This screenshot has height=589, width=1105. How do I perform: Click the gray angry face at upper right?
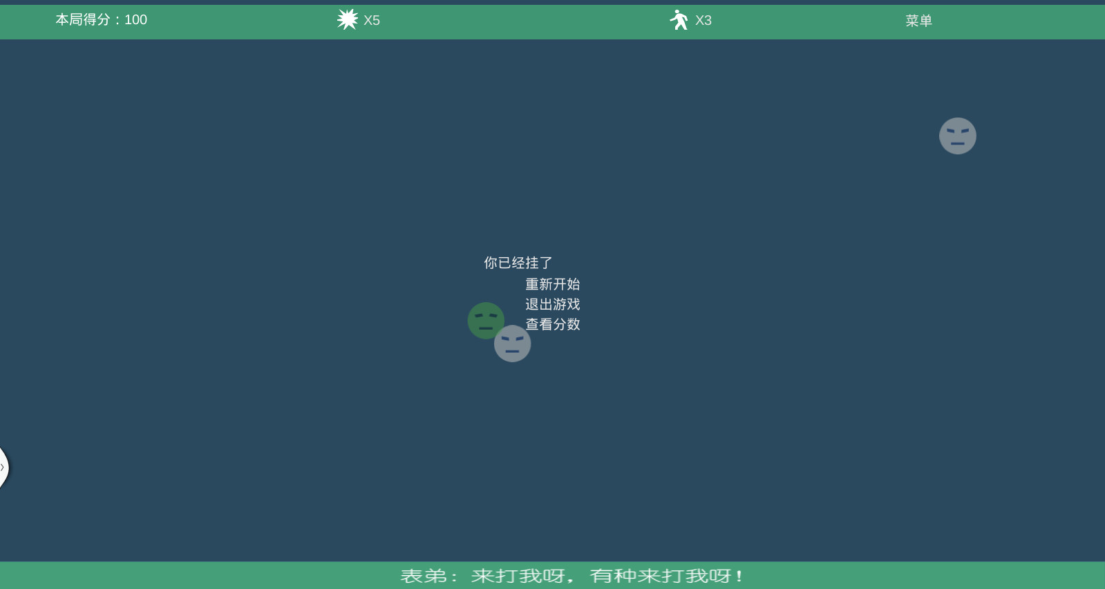(957, 135)
